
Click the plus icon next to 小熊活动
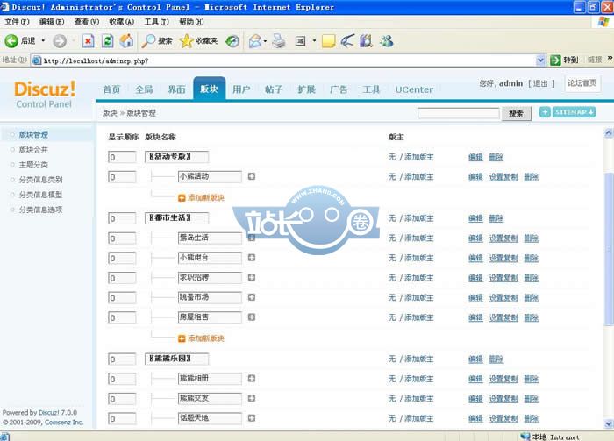(x=252, y=176)
